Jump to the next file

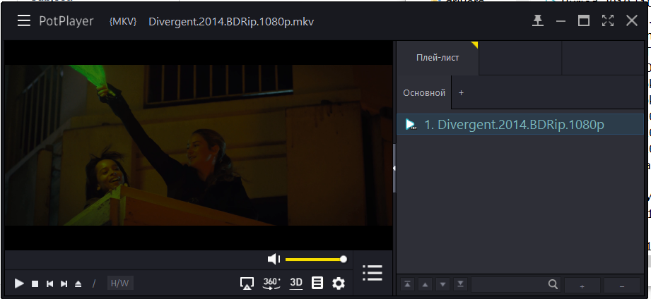(64, 283)
